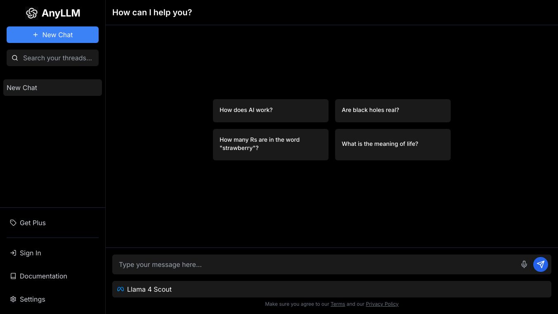
Task: Choose the "How does AI work?" suggestion
Action: click(270, 110)
